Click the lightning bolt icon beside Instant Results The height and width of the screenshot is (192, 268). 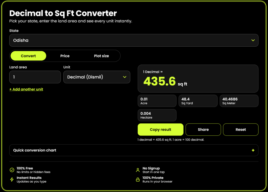point(12,179)
